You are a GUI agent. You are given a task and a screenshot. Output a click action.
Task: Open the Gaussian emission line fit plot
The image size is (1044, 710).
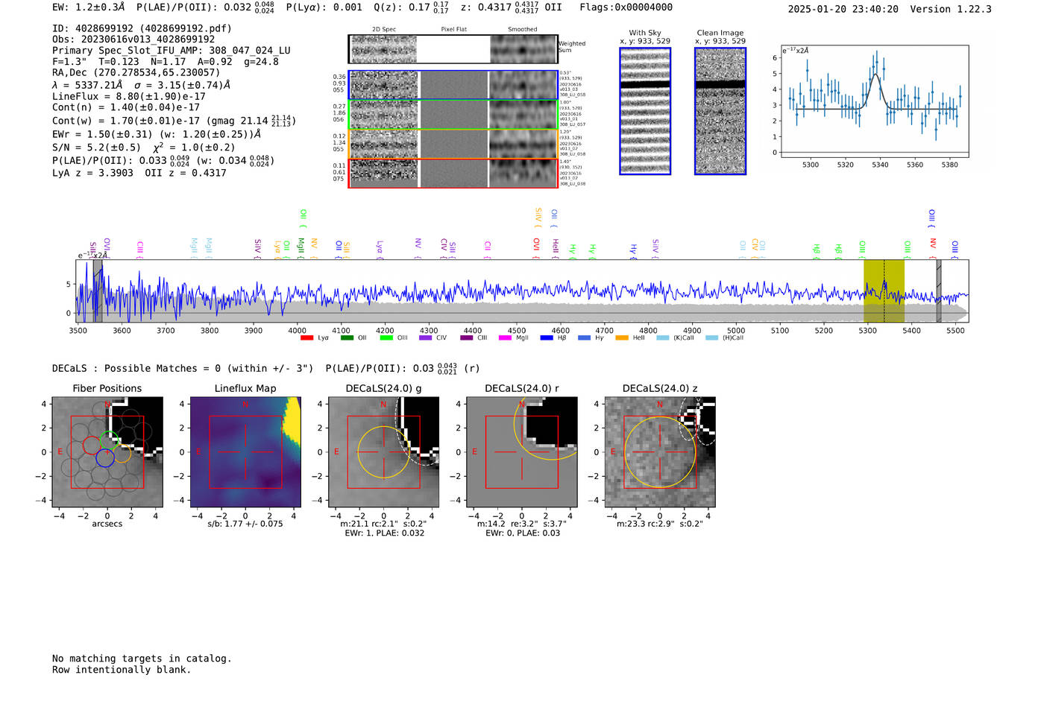coord(874,101)
